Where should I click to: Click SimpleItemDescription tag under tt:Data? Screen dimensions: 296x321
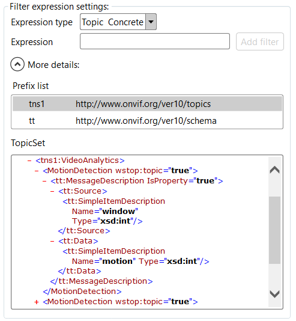[113, 251]
